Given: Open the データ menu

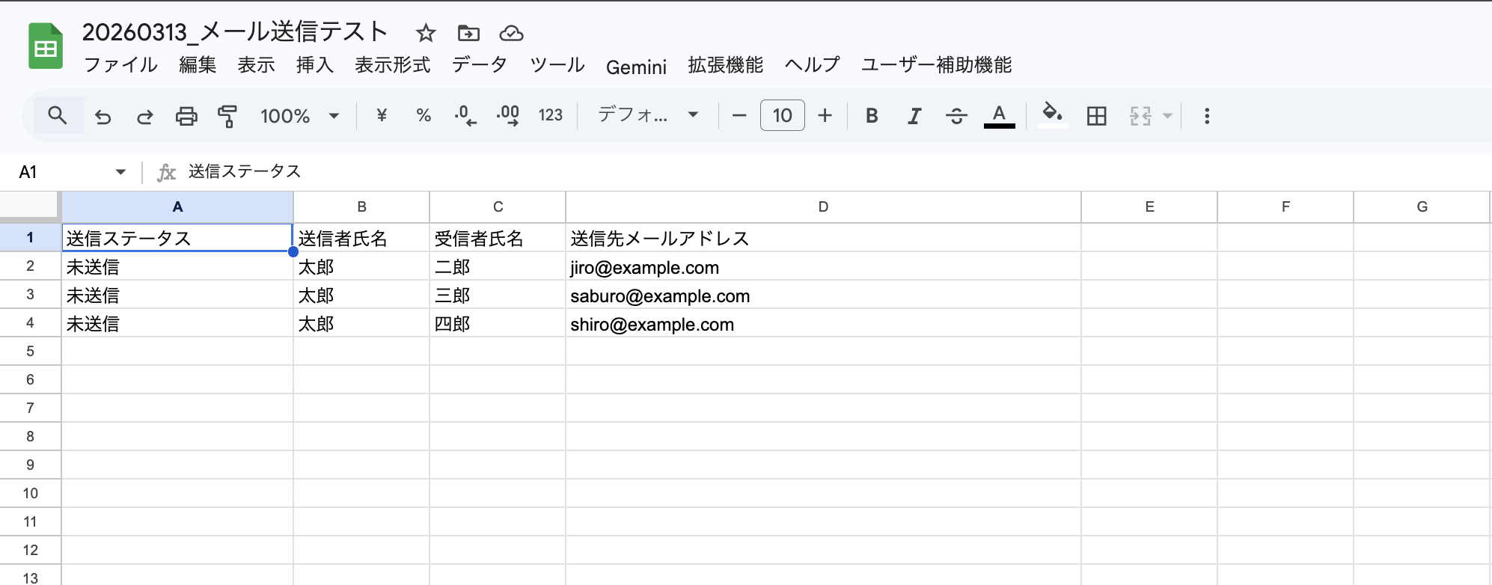Looking at the screenshot, I should (480, 65).
